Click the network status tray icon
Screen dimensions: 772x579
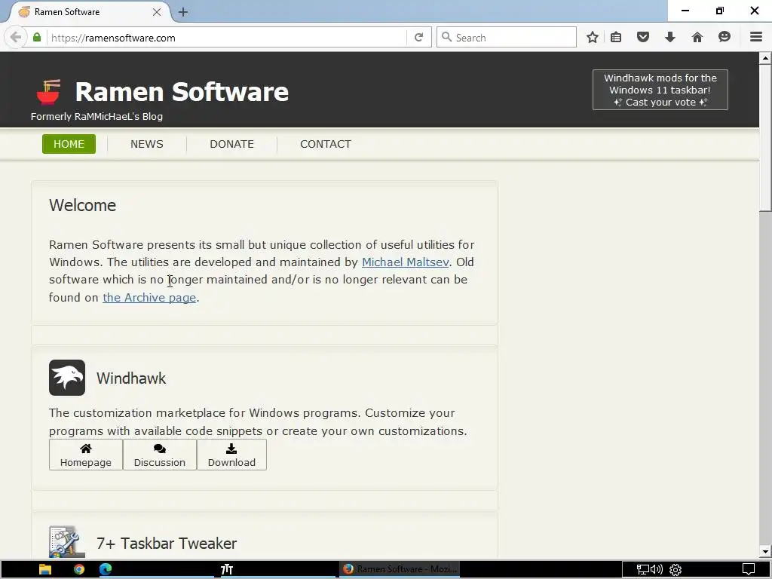tap(642, 570)
